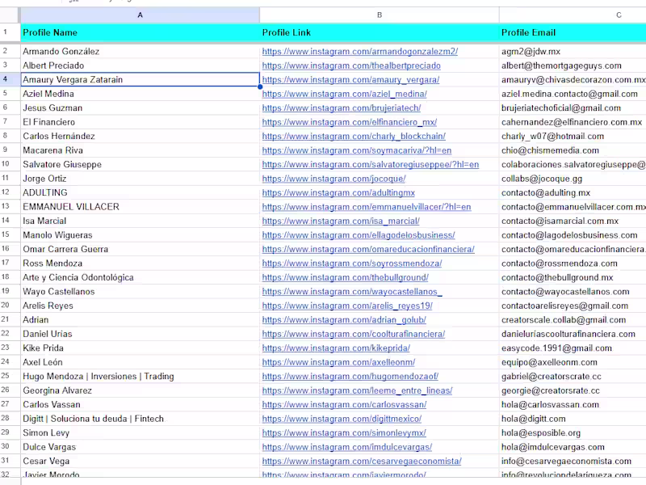
Task: Select the cell Albert Preciado
Action: pos(140,65)
